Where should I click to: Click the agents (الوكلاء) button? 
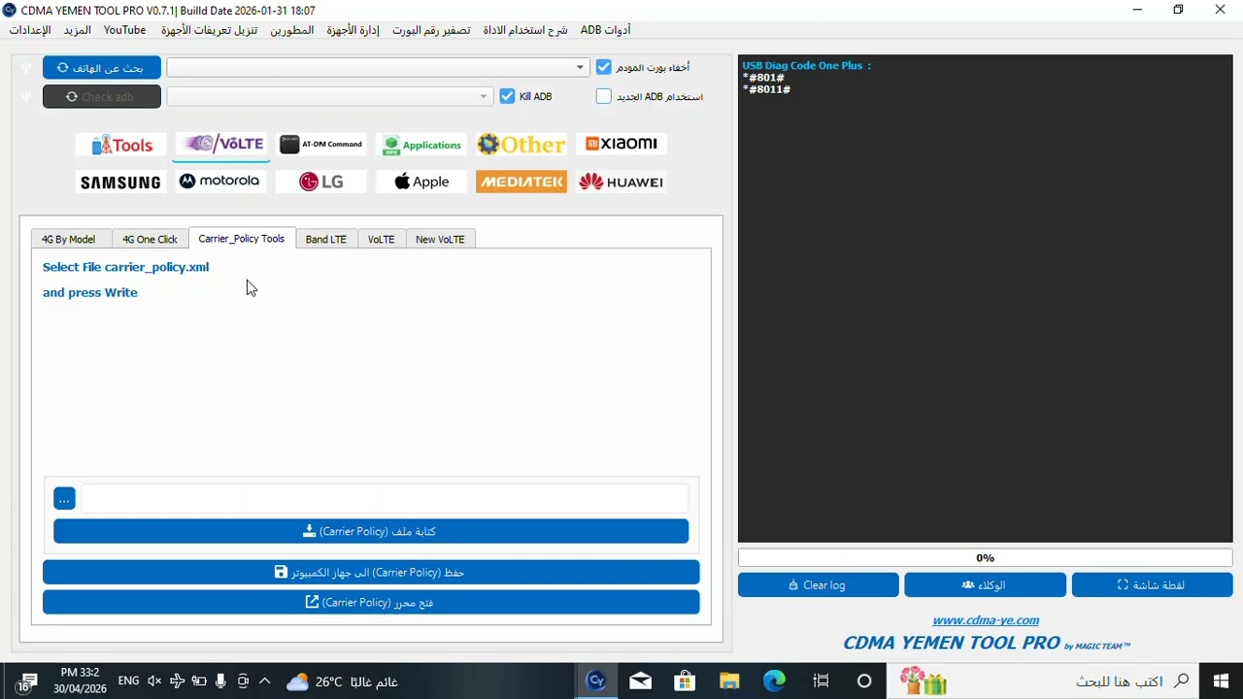point(985,584)
